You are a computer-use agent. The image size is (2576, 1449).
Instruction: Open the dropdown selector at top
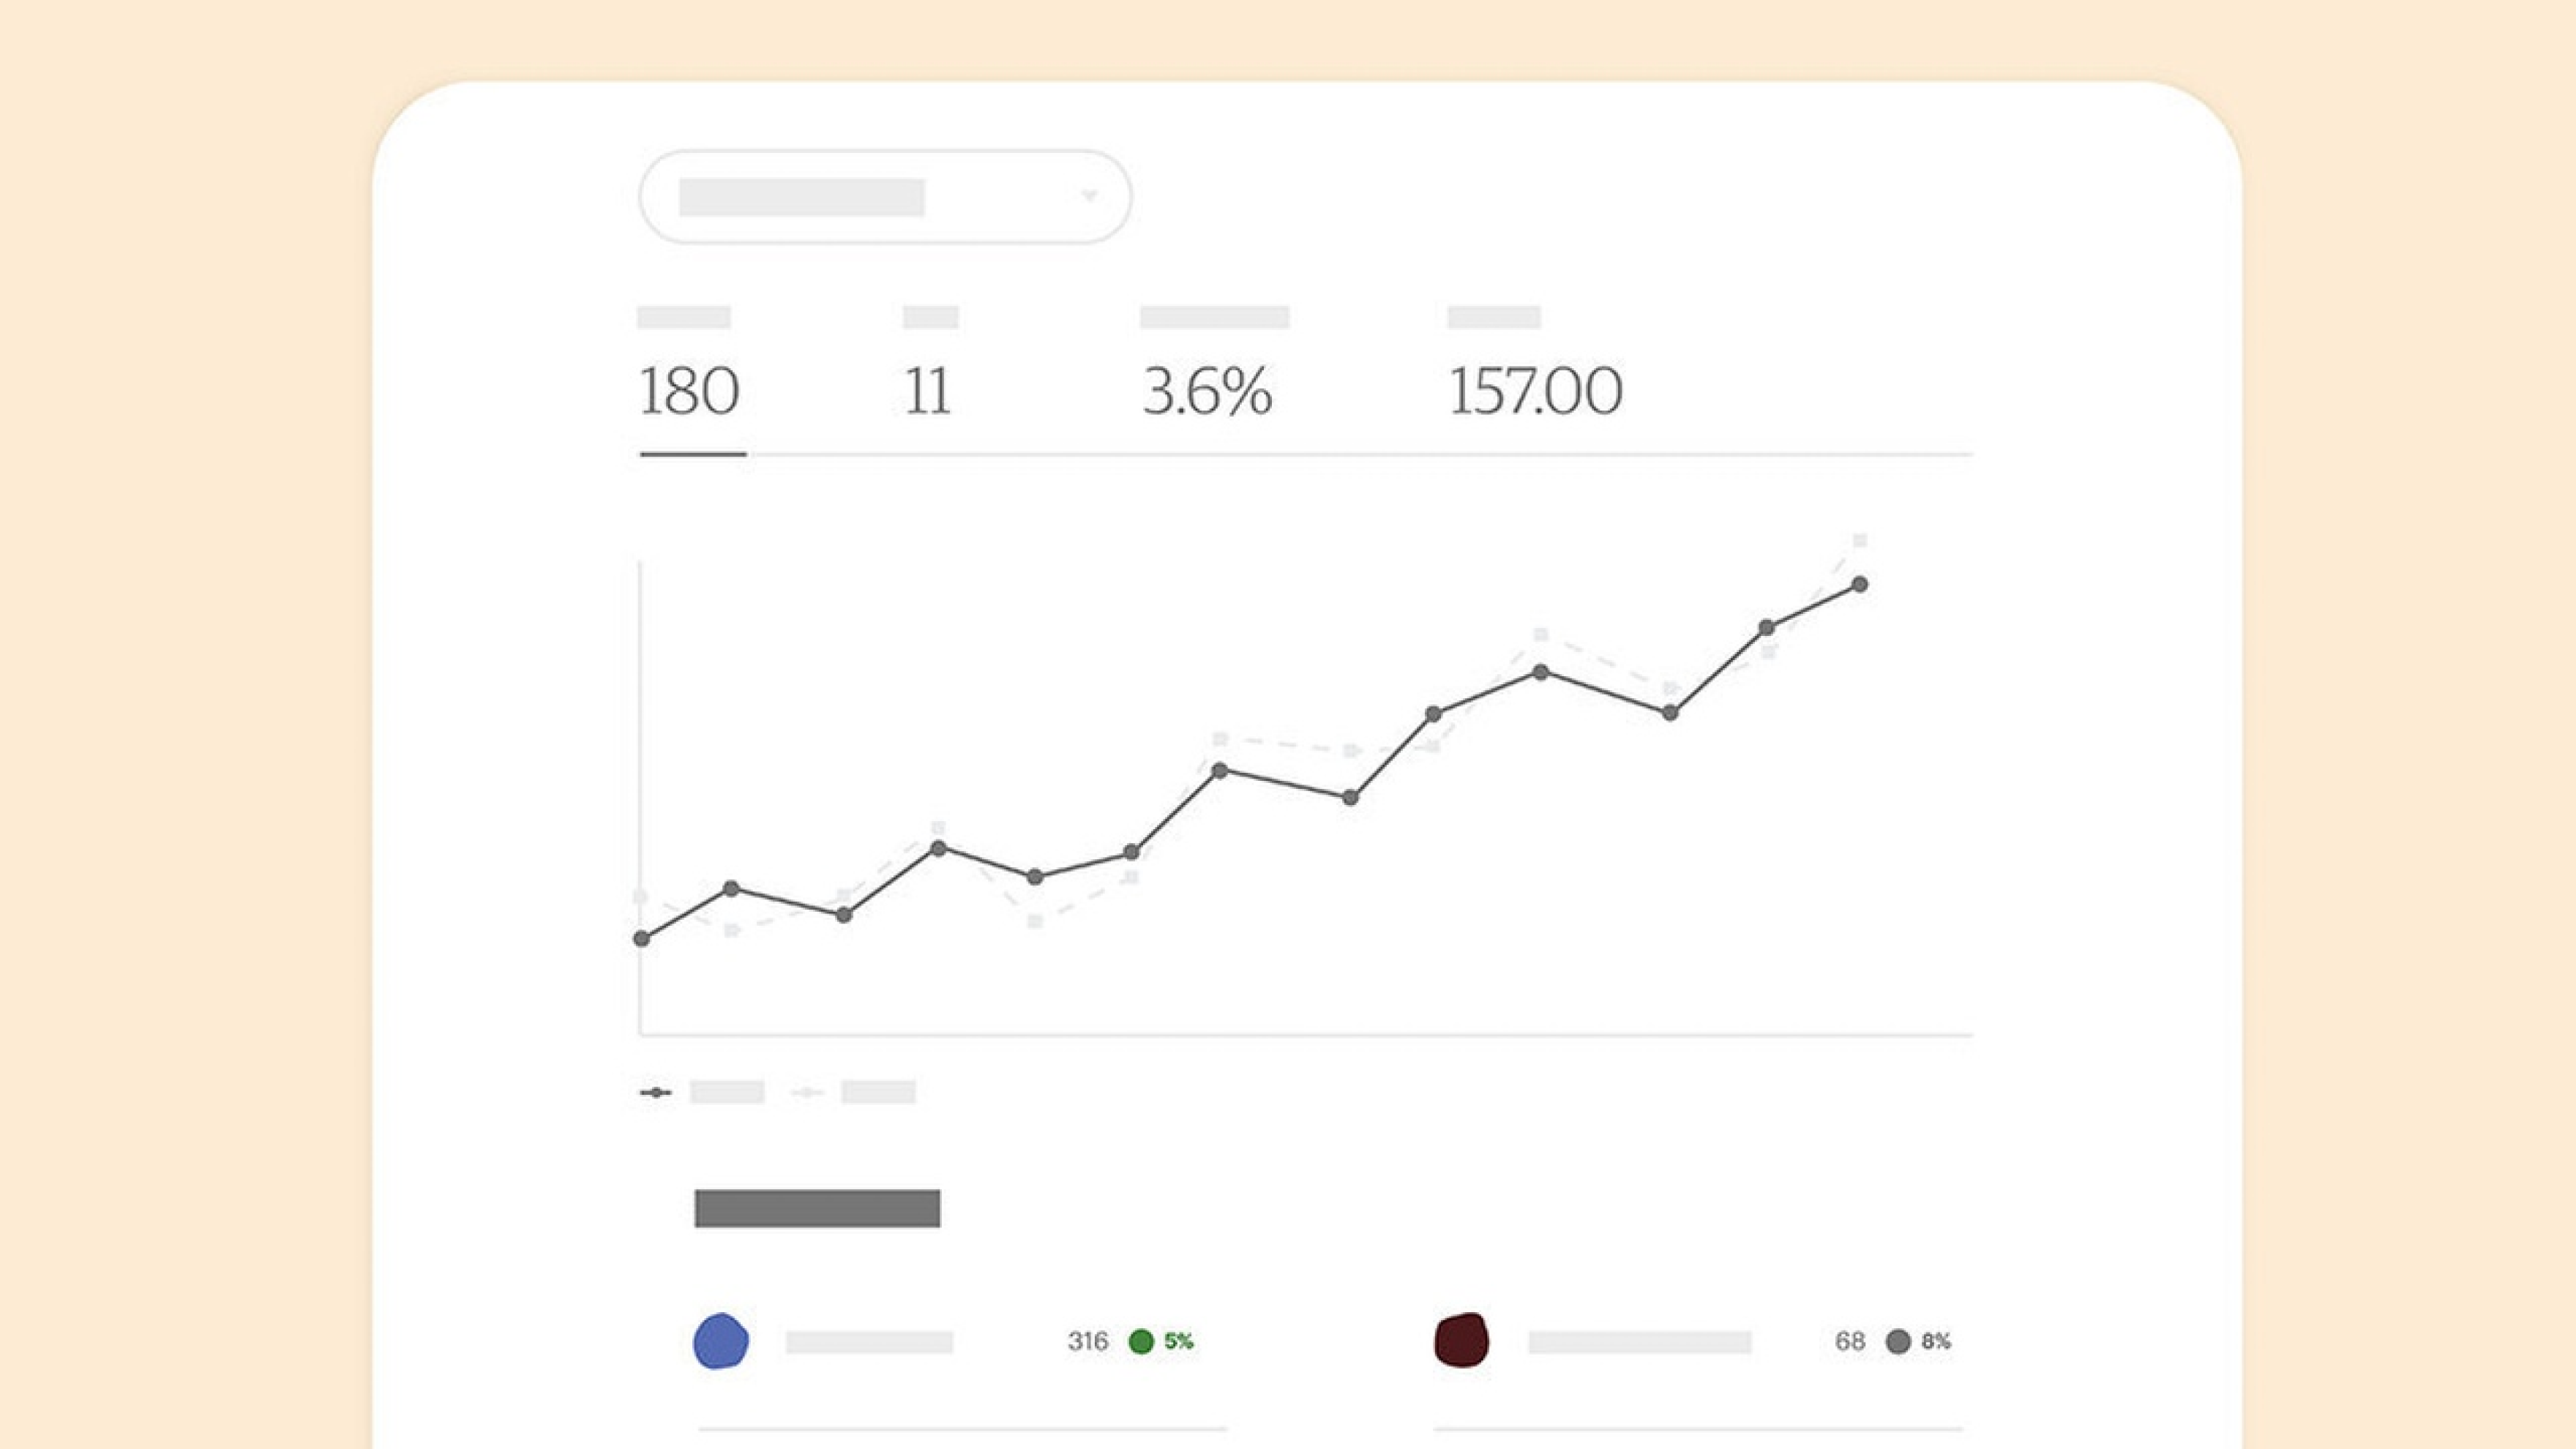pyautogui.click(x=885, y=197)
